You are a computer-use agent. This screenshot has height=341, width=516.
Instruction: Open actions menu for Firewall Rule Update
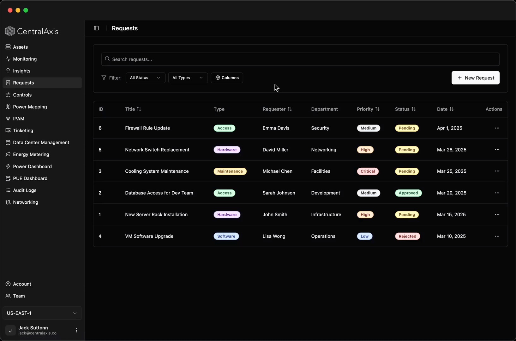point(497,128)
